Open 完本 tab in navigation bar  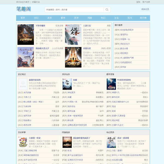tap(130, 18)
